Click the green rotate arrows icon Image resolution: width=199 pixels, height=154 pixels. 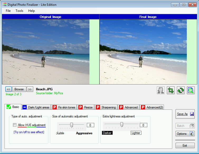(181, 90)
